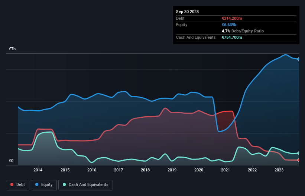Select the Cash endpoint marker on chart
The height and width of the screenshot is (196, 305).
pyautogui.click(x=299, y=153)
